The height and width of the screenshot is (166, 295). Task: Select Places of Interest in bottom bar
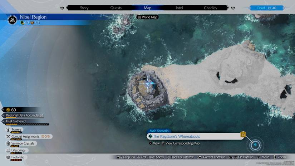click(x=181, y=157)
